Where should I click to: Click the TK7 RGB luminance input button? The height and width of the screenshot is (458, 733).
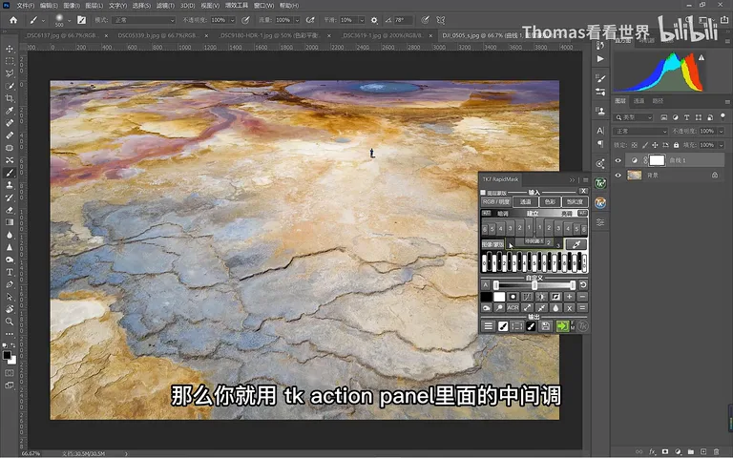pos(496,202)
